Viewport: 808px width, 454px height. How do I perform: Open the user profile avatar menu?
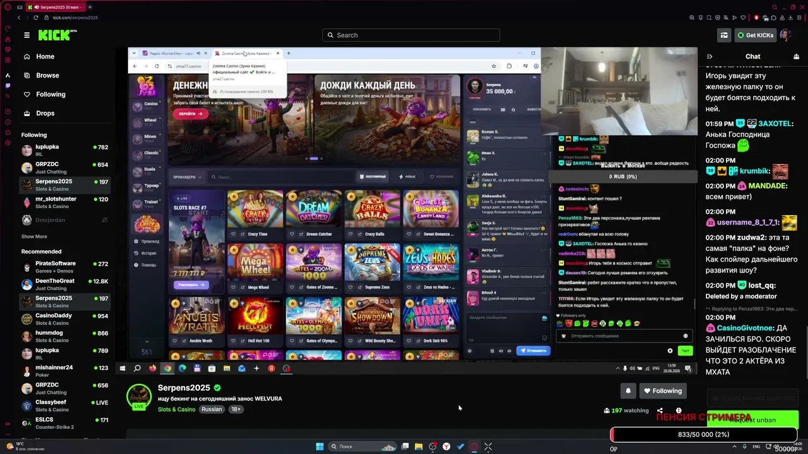click(786, 35)
